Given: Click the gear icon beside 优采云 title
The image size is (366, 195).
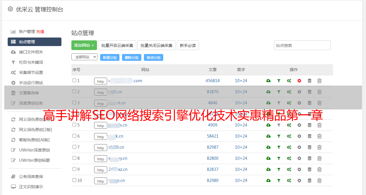Looking at the screenshot, I should point(10,9).
